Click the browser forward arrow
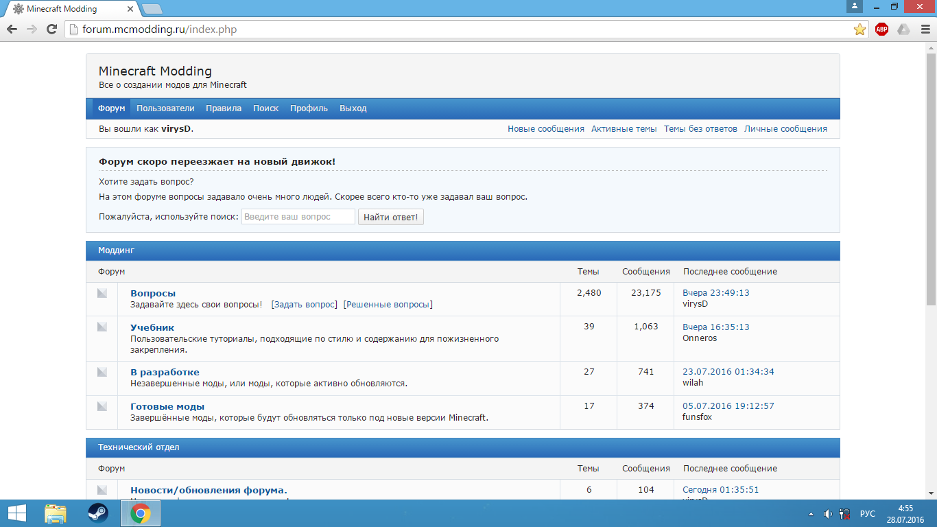Viewport: 937px width, 527px height. click(32, 30)
